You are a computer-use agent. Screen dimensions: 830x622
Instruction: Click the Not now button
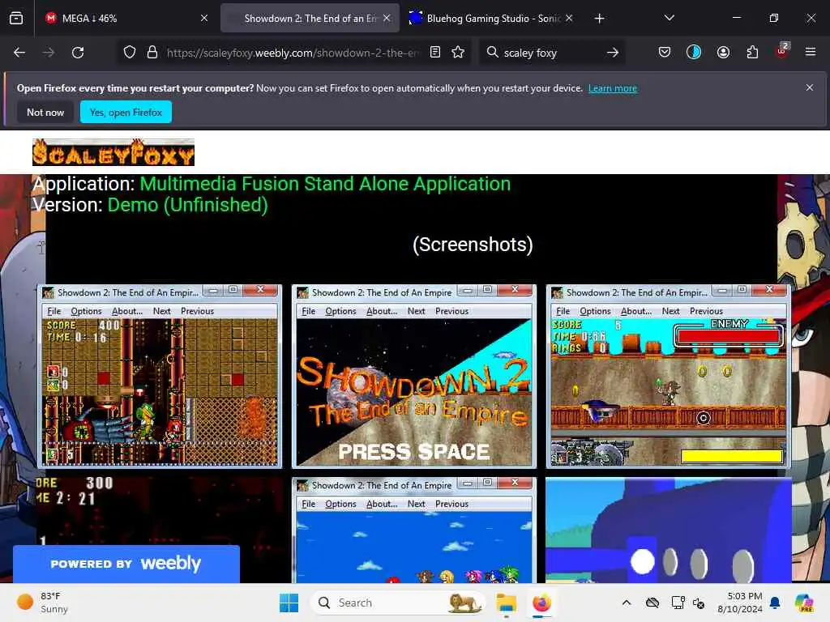(45, 112)
